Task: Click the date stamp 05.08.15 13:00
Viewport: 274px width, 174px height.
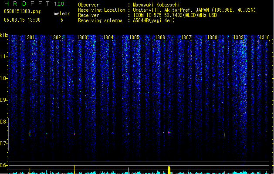Action: (22, 20)
